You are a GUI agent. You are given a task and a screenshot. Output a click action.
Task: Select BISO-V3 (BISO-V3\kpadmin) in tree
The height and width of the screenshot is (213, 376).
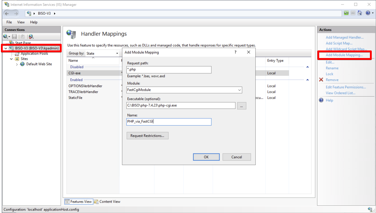point(37,48)
